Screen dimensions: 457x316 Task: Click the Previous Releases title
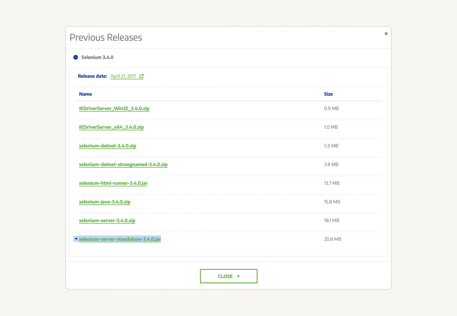click(106, 37)
